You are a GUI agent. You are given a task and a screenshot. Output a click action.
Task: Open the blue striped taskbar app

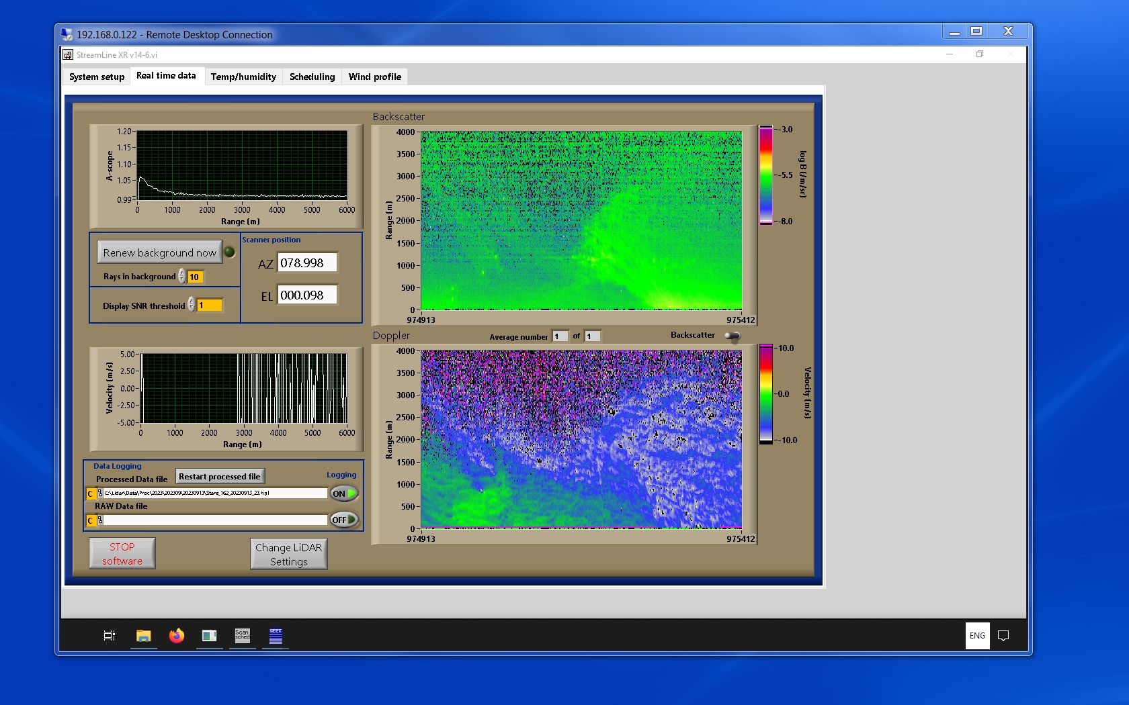276,635
